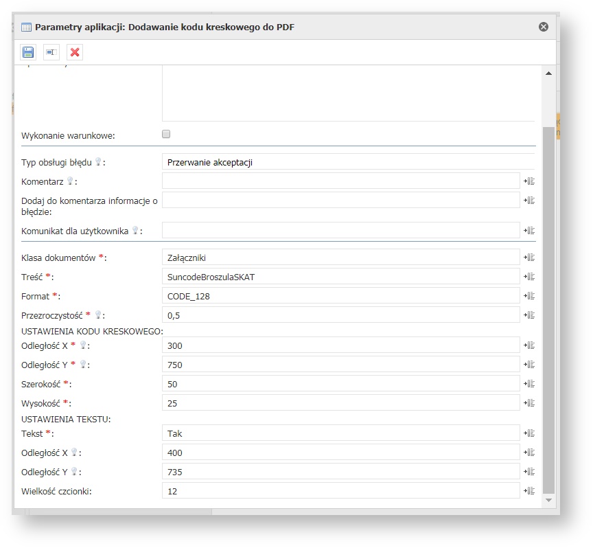Click the hint lightbulb next to Komentarz
This screenshot has width=593, height=548.
pyautogui.click(x=69, y=181)
